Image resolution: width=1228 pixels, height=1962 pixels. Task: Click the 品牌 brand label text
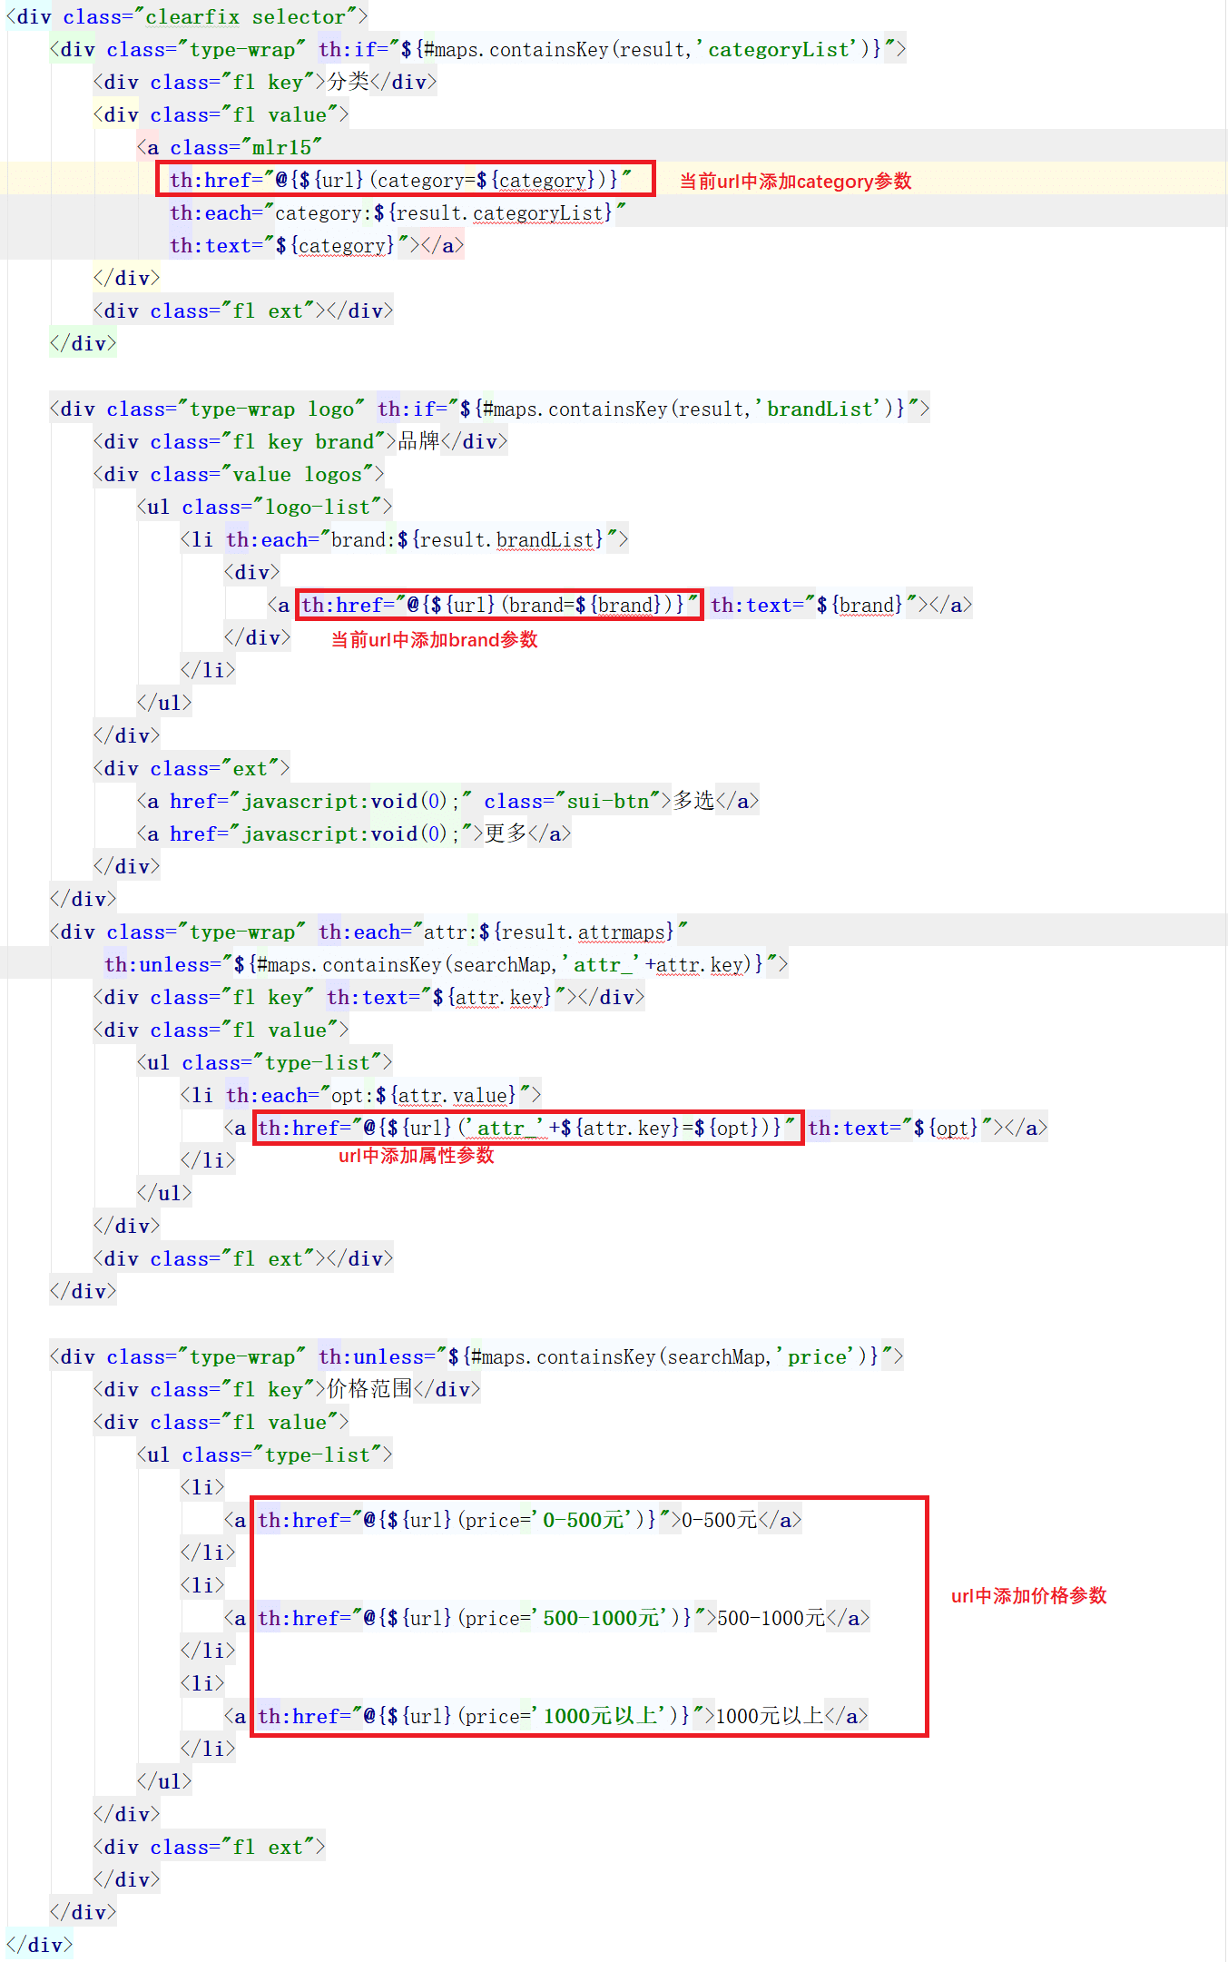click(418, 442)
